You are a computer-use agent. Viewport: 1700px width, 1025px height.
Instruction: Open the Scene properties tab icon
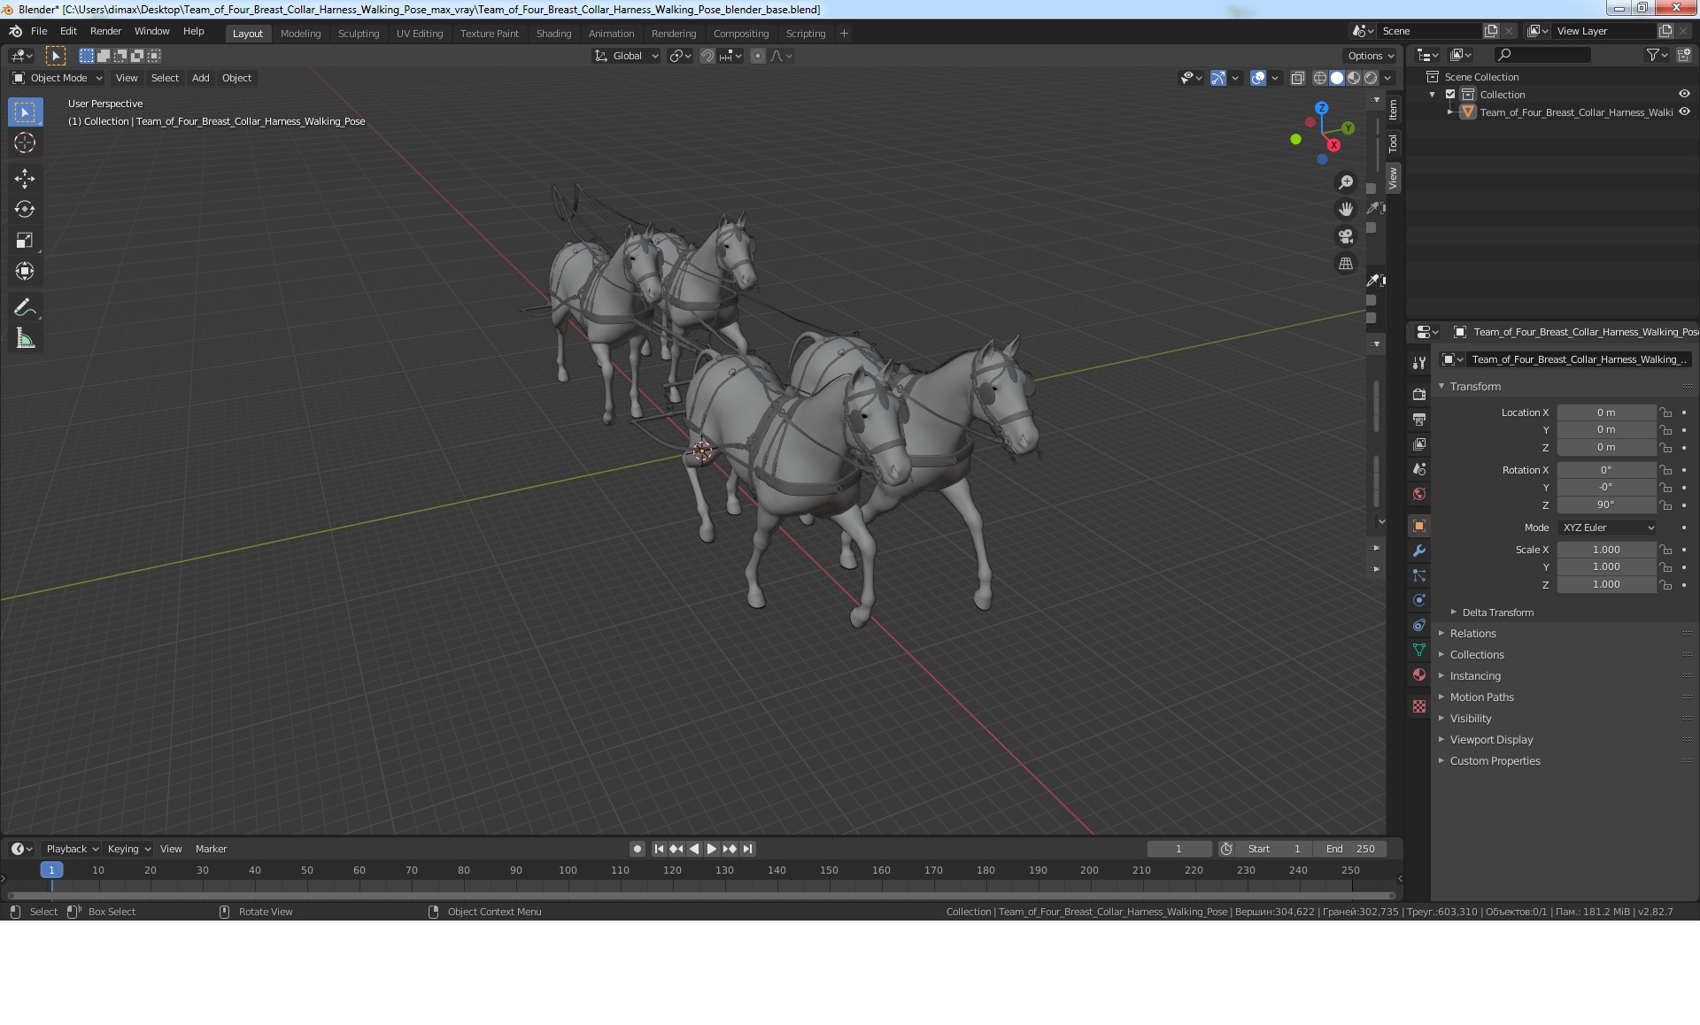click(1419, 469)
